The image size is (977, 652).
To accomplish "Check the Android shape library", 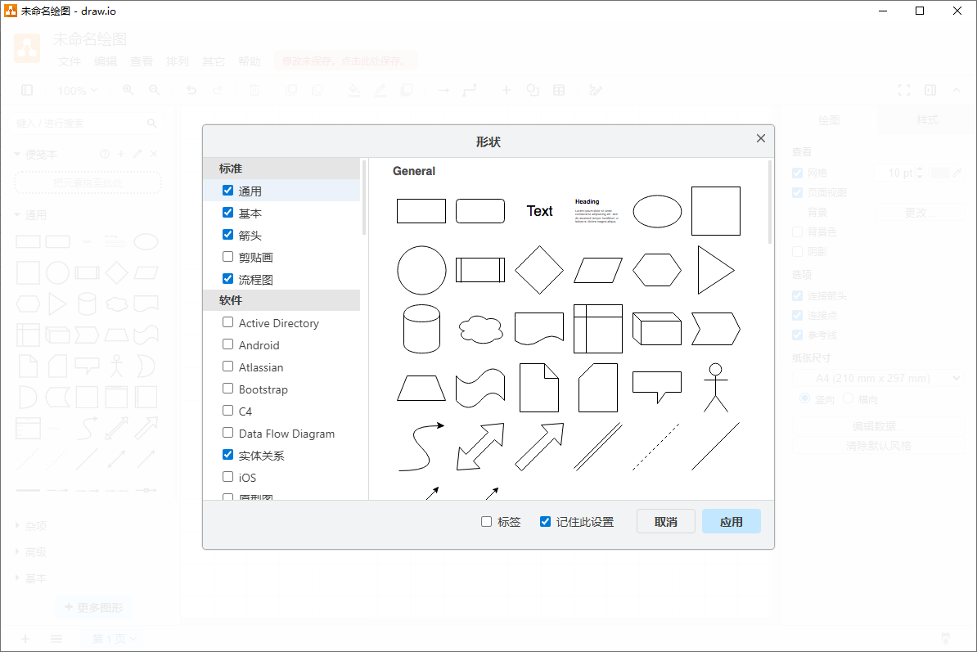I will point(227,344).
